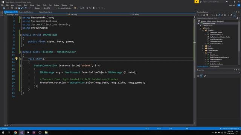This screenshot has width=241, height=135.
Task: Click the Solution Explorer Refresh icon
Action: pos(219,15)
